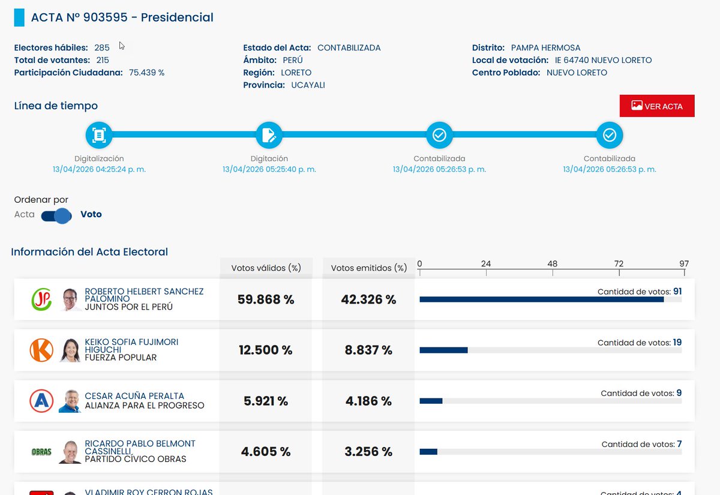
Task: Click the VER ACTA red button
Action: pyautogui.click(x=657, y=106)
